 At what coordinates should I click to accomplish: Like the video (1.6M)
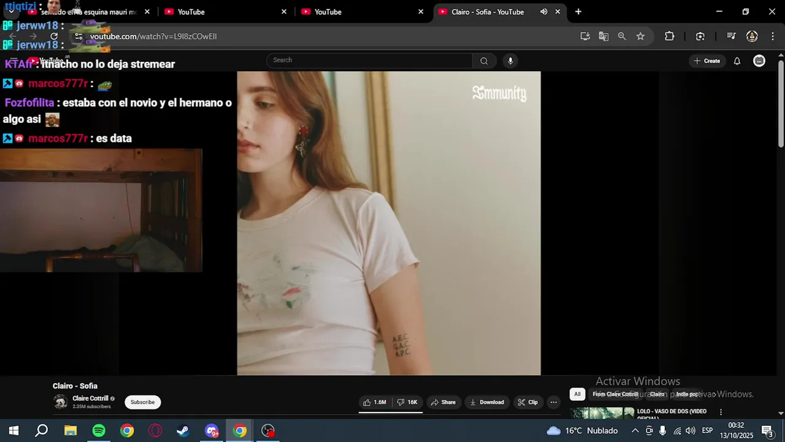coord(375,402)
